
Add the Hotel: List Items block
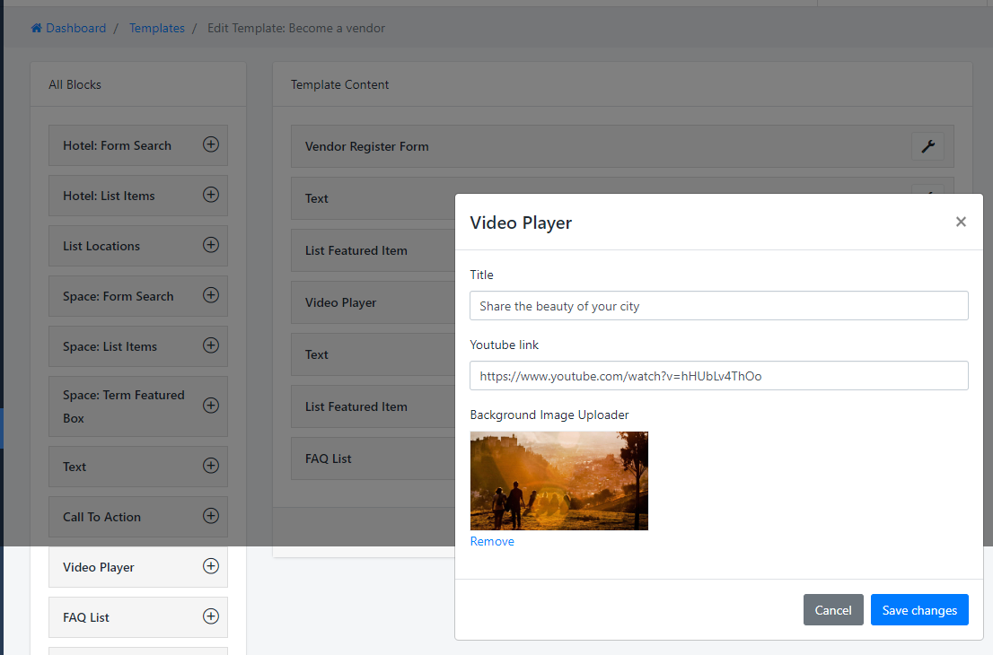click(211, 195)
